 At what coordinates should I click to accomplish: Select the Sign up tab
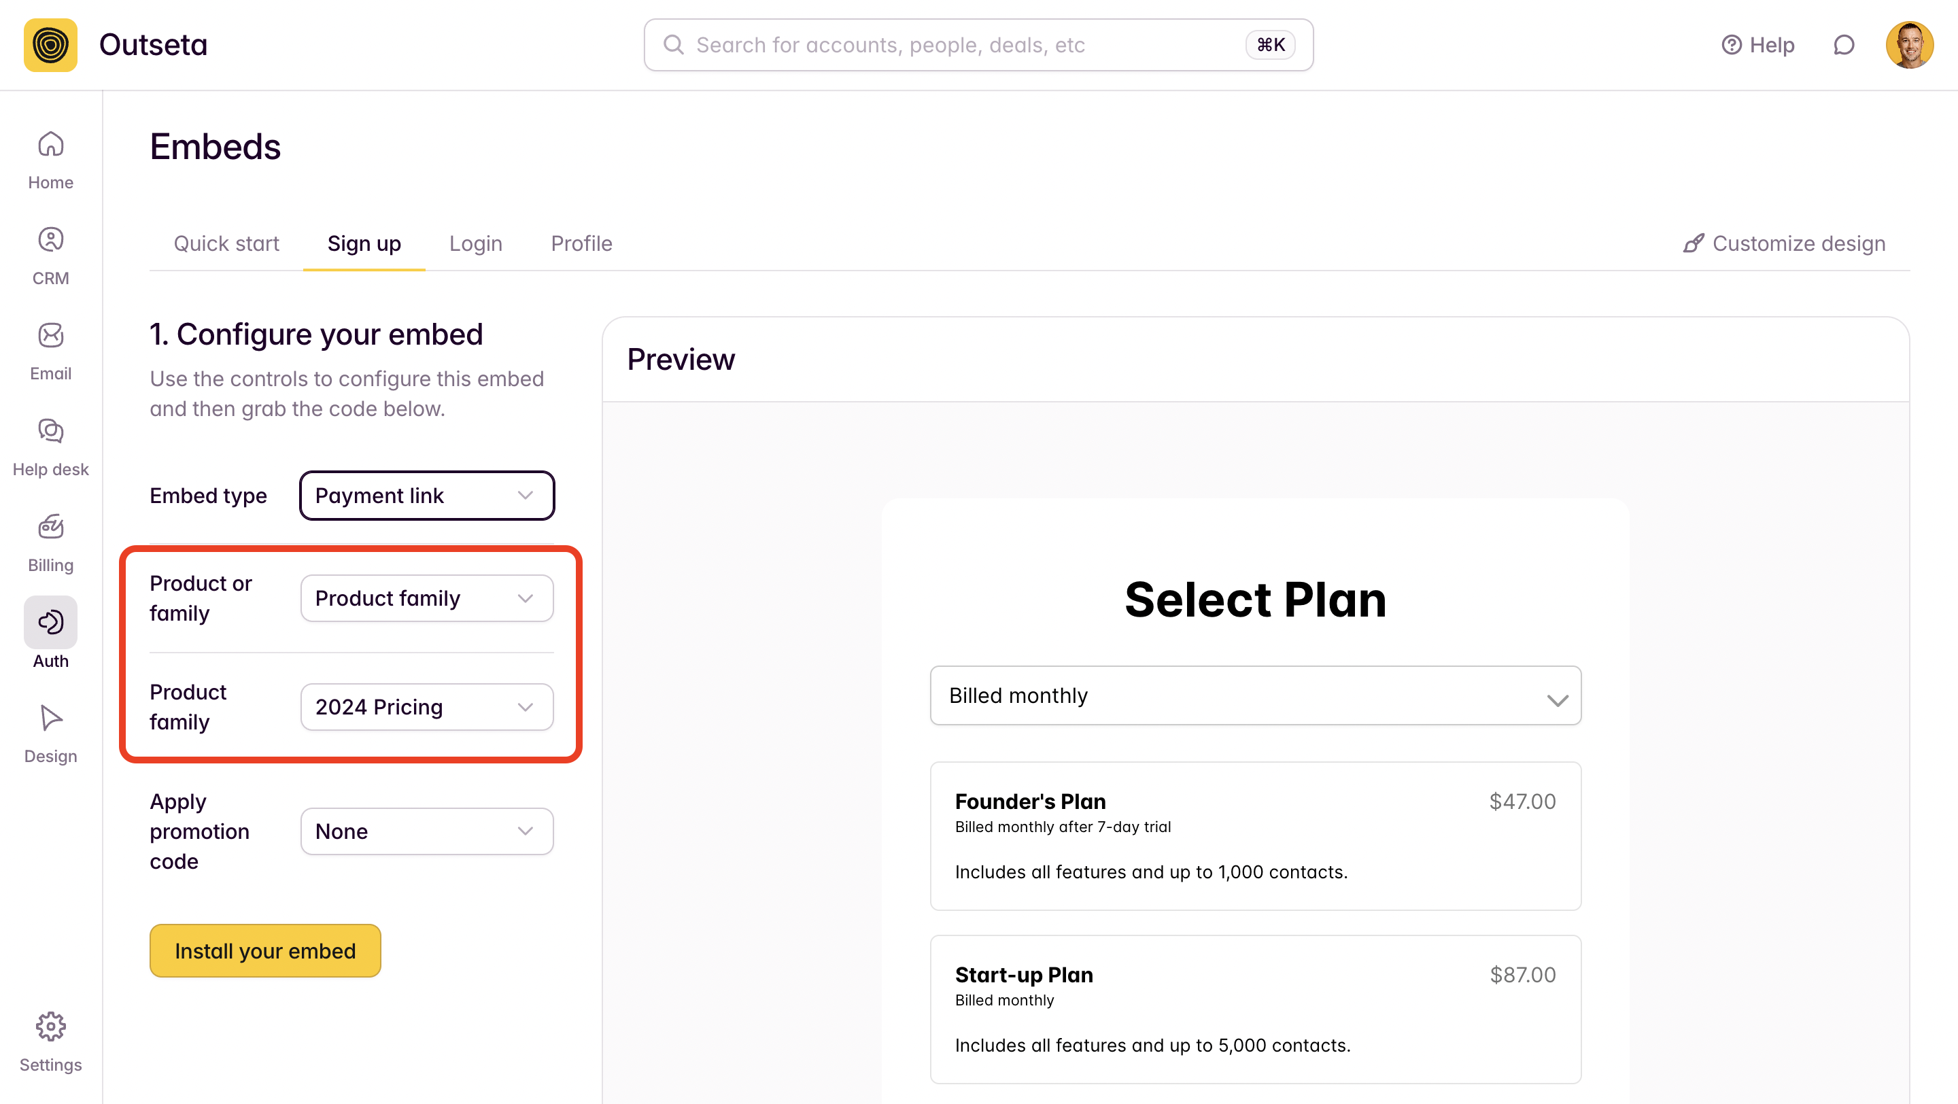click(364, 243)
